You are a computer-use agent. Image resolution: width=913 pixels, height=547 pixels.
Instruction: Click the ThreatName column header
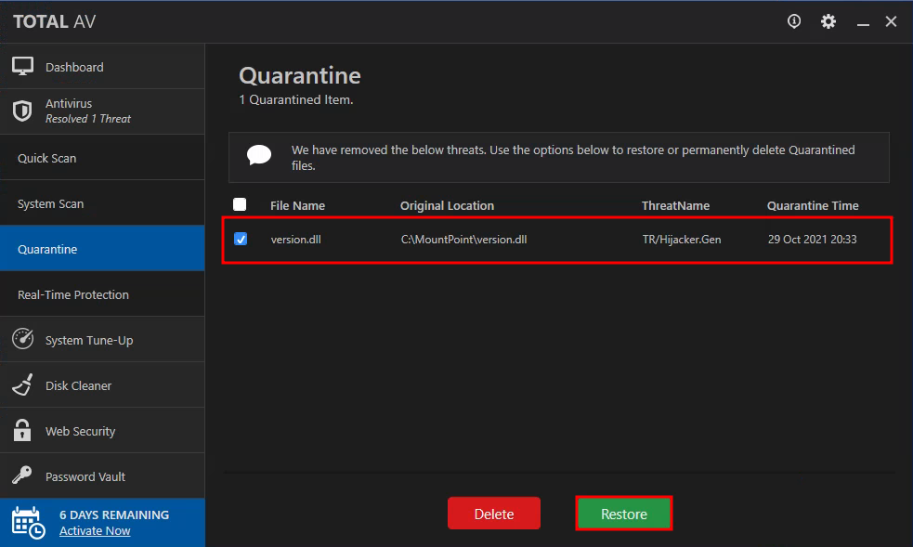coord(675,205)
